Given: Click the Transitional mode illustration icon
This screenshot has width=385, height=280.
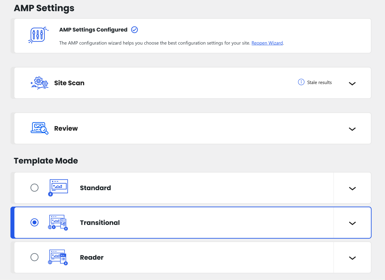Looking at the screenshot, I should (x=58, y=222).
